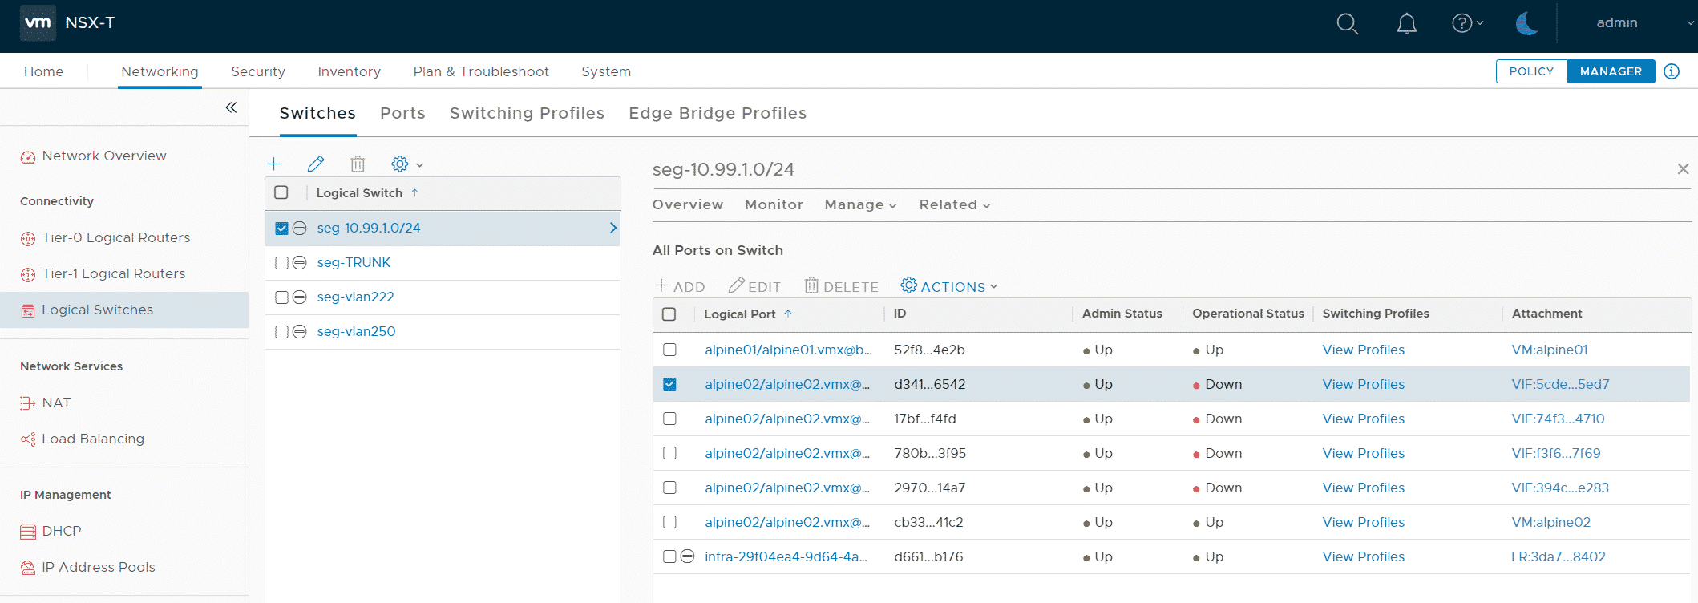The image size is (1698, 603).
Task: Collapse the left sidebar with double chevron
Action: 231,107
